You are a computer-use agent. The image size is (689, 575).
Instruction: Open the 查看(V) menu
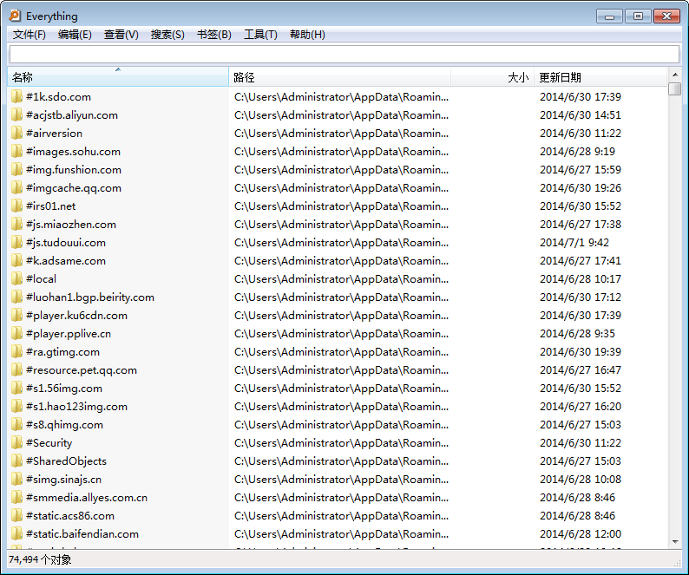pyautogui.click(x=121, y=35)
